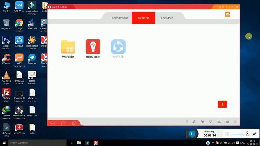
Task: Select WPS Presentation desktop shortcut
Action: coord(19,60)
